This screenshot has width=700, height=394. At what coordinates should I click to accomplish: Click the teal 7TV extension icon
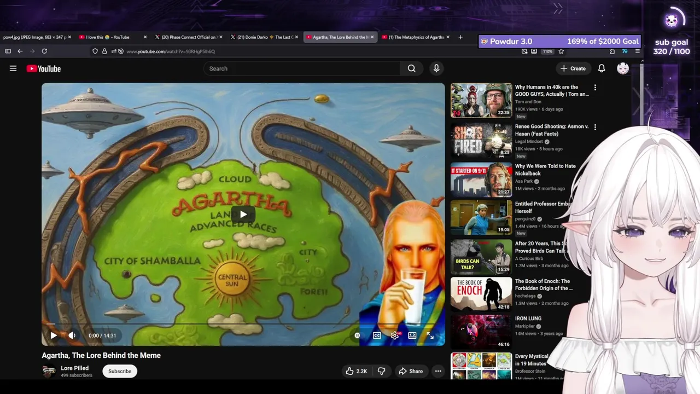click(625, 51)
